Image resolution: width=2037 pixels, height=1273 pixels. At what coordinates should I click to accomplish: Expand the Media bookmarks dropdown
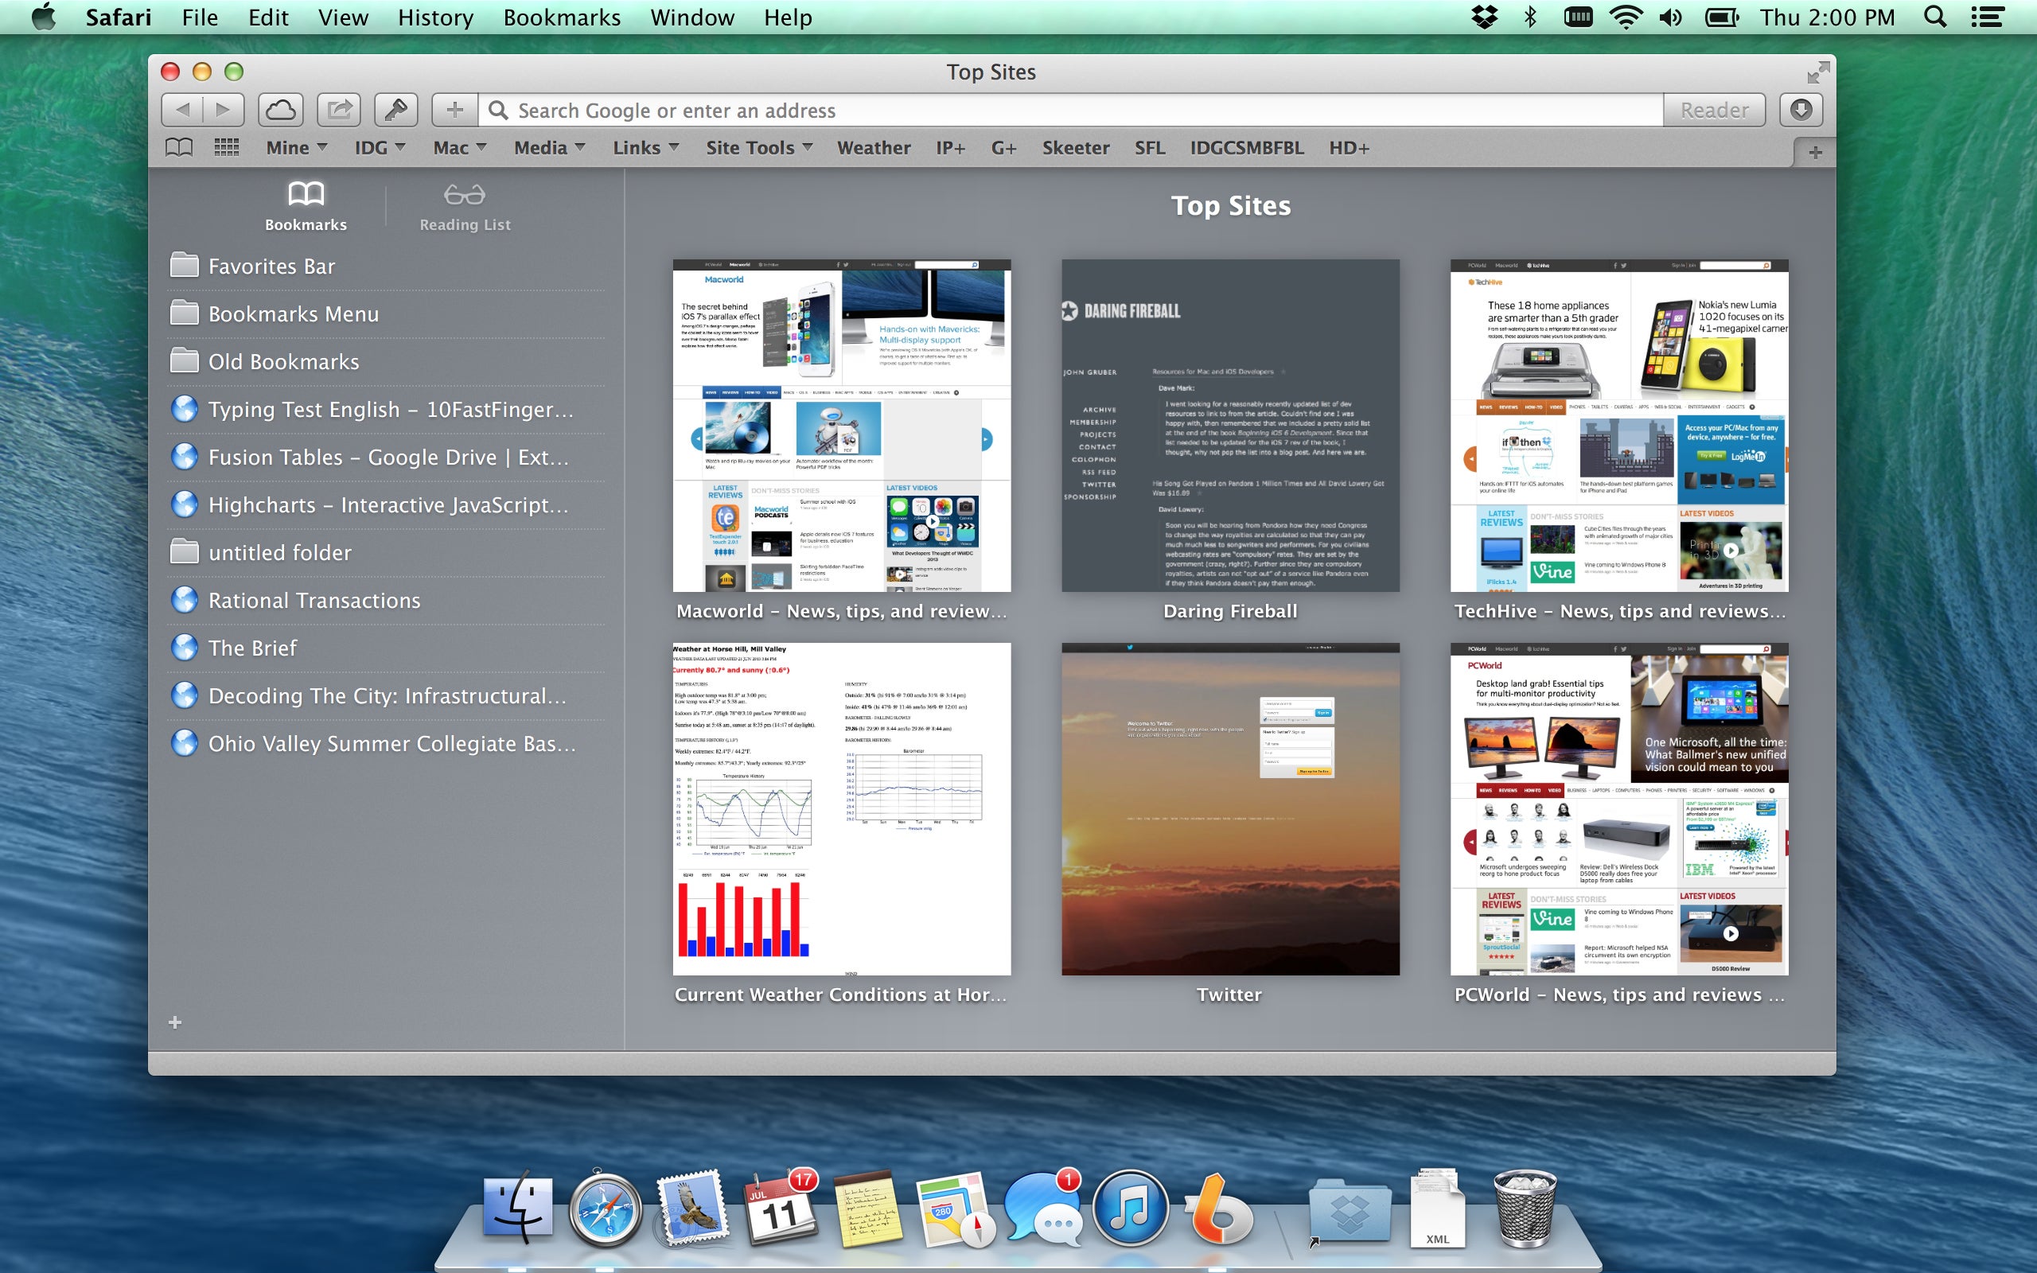pyautogui.click(x=550, y=148)
